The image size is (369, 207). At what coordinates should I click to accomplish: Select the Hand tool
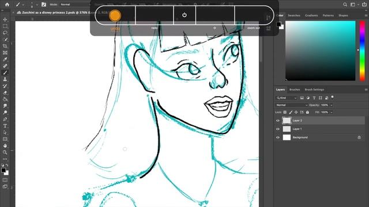tap(5, 145)
